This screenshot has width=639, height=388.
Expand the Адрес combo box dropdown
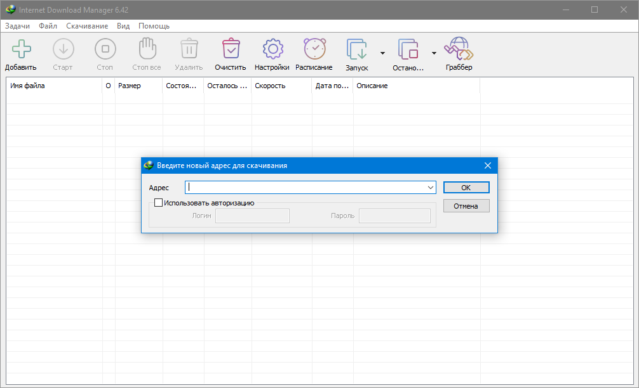(x=431, y=187)
